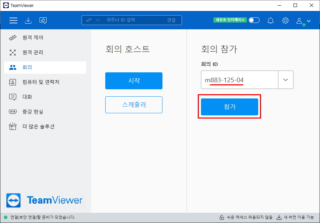Click the TeamViewer title bar icon

pos(6,5)
